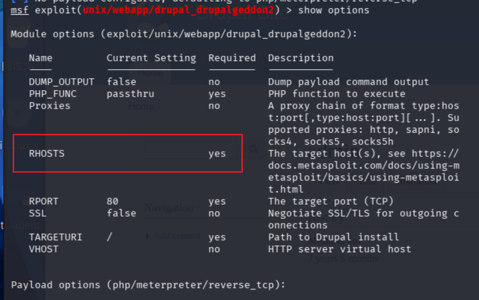The height and width of the screenshot is (300, 479).
Task: Click the faint Navigation heading behind terminal
Action: point(168,208)
